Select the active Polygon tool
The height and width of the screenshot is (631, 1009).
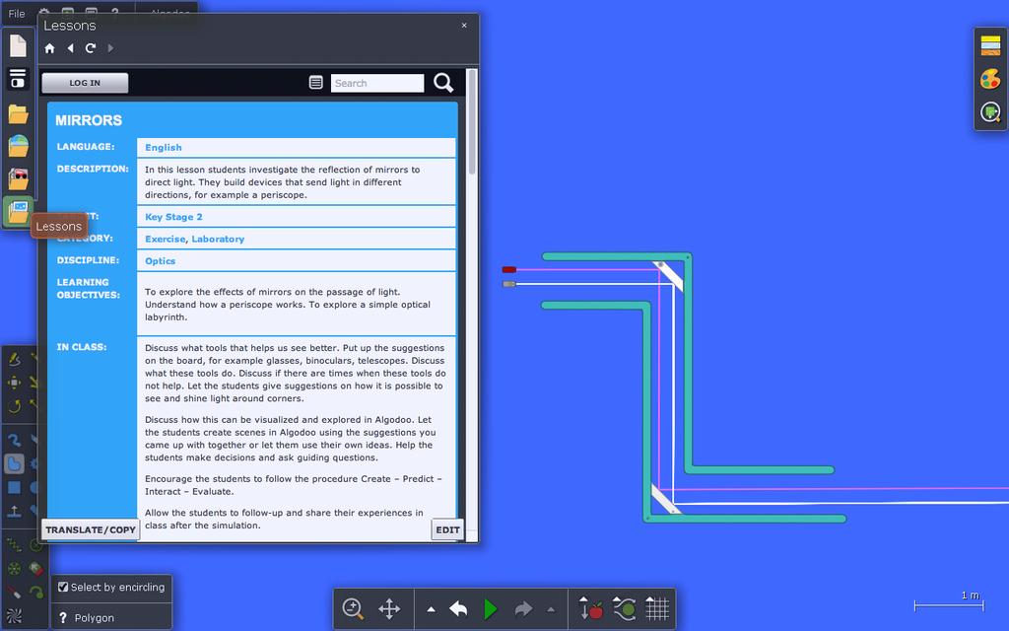point(14,463)
